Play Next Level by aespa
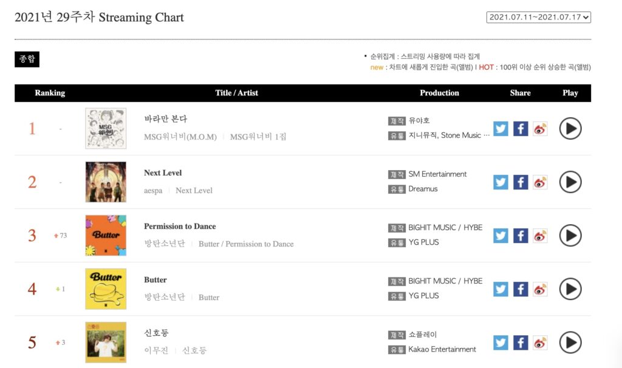Image resolution: width=622 pixels, height=368 pixels. pos(570,182)
